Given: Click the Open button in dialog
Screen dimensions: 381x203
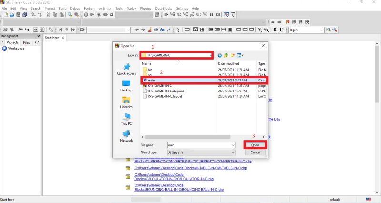Looking at the screenshot, I should 255,145.
